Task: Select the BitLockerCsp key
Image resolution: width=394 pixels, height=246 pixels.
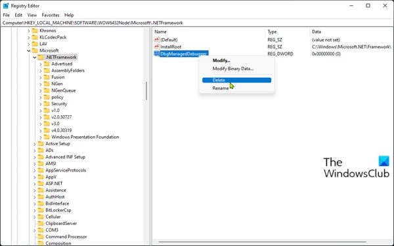Action: pyautogui.click(x=58, y=210)
